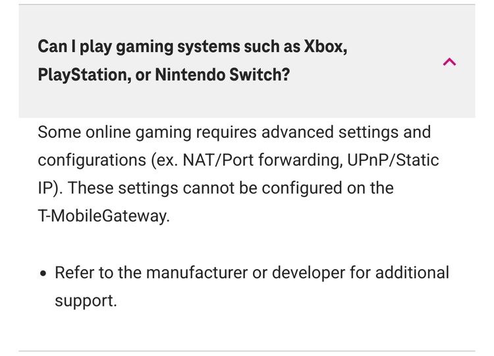This screenshot has width=494, height=356.
Task: Collapse the FAQ with the pink chevron
Action: tap(449, 62)
